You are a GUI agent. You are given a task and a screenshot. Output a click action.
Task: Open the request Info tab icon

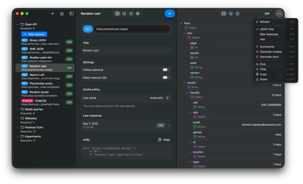[117, 13]
